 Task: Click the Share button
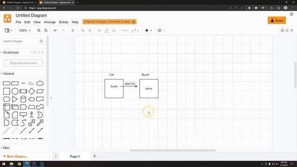pos(277,20)
